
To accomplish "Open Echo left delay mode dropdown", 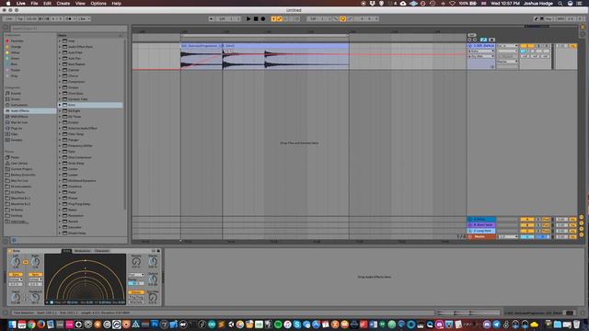I will click(16, 280).
